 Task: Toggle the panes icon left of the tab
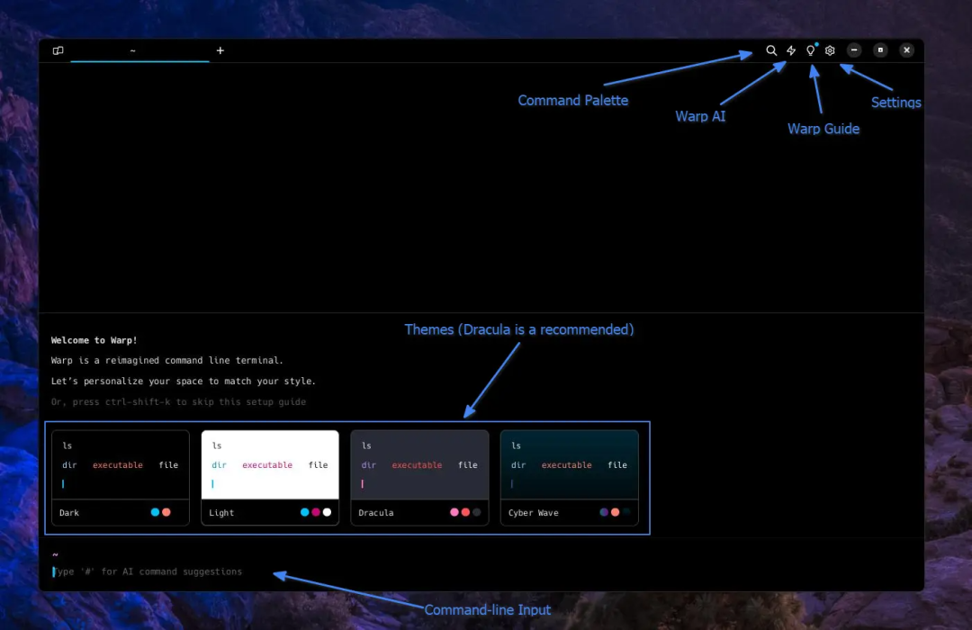[58, 50]
